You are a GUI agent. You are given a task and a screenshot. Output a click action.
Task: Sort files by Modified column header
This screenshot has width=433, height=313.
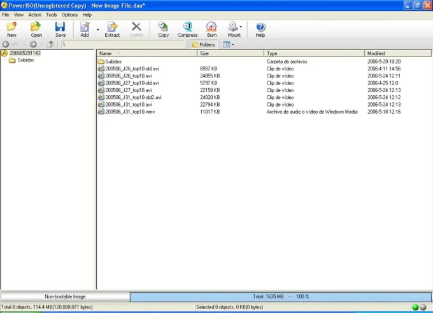point(376,54)
